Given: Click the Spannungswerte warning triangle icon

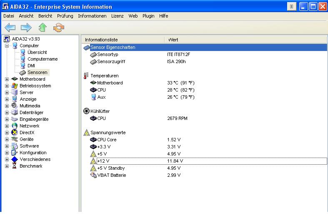Looking at the screenshot, I should pos(86,132).
